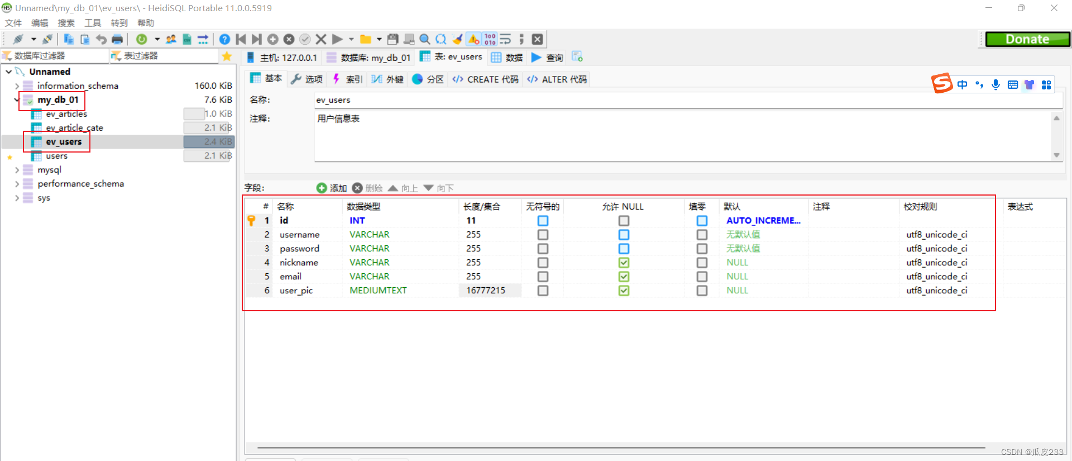Image resolution: width=1072 pixels, height=461 pixels.
Task: Click in the 注释 comment text area
Action: click(x=683, y=136)
